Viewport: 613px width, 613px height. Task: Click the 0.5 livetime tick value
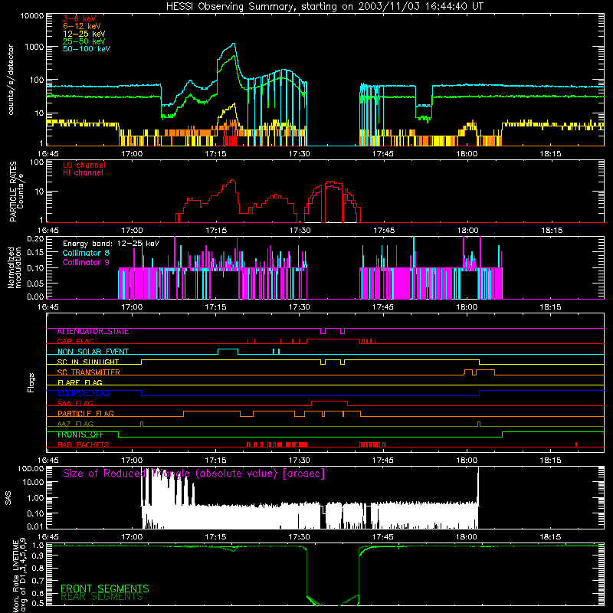click(x=38, y=603)
